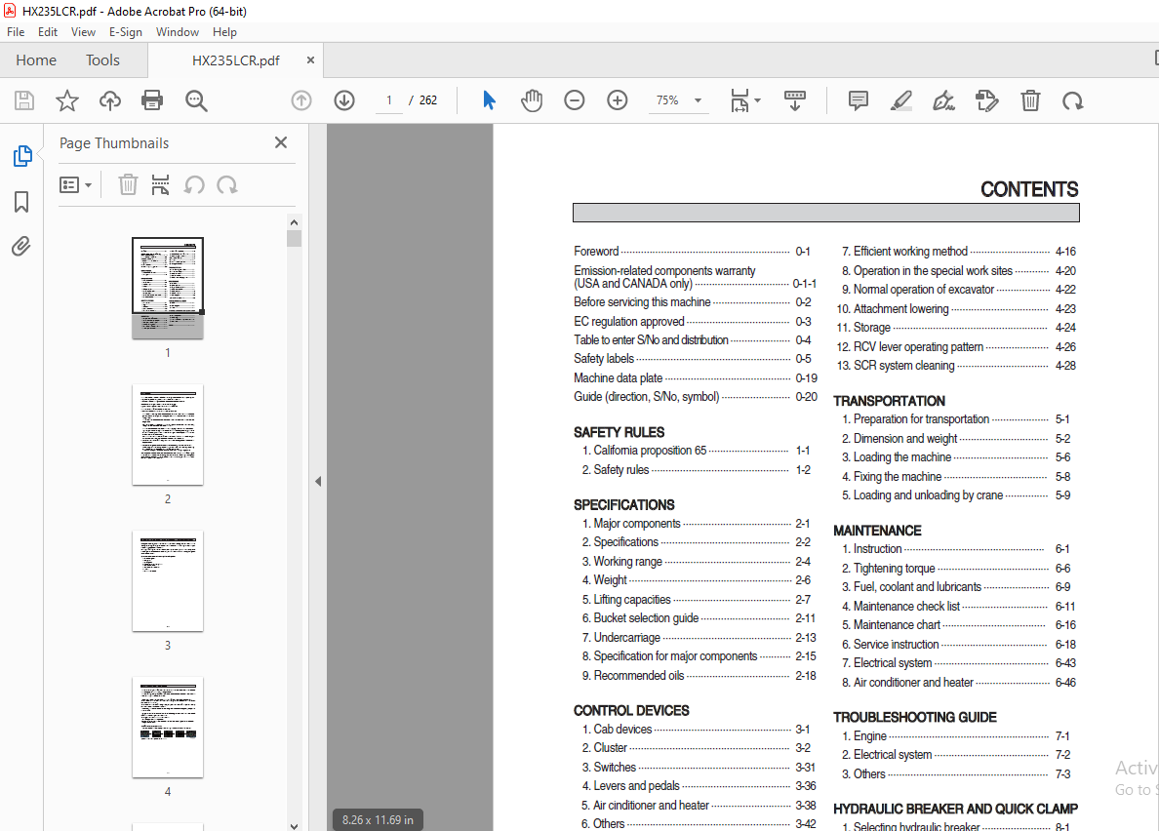1159x831 pixels.
Task: Click the 'Machine data plate' contents entry
Action: [x=696, y=378]
